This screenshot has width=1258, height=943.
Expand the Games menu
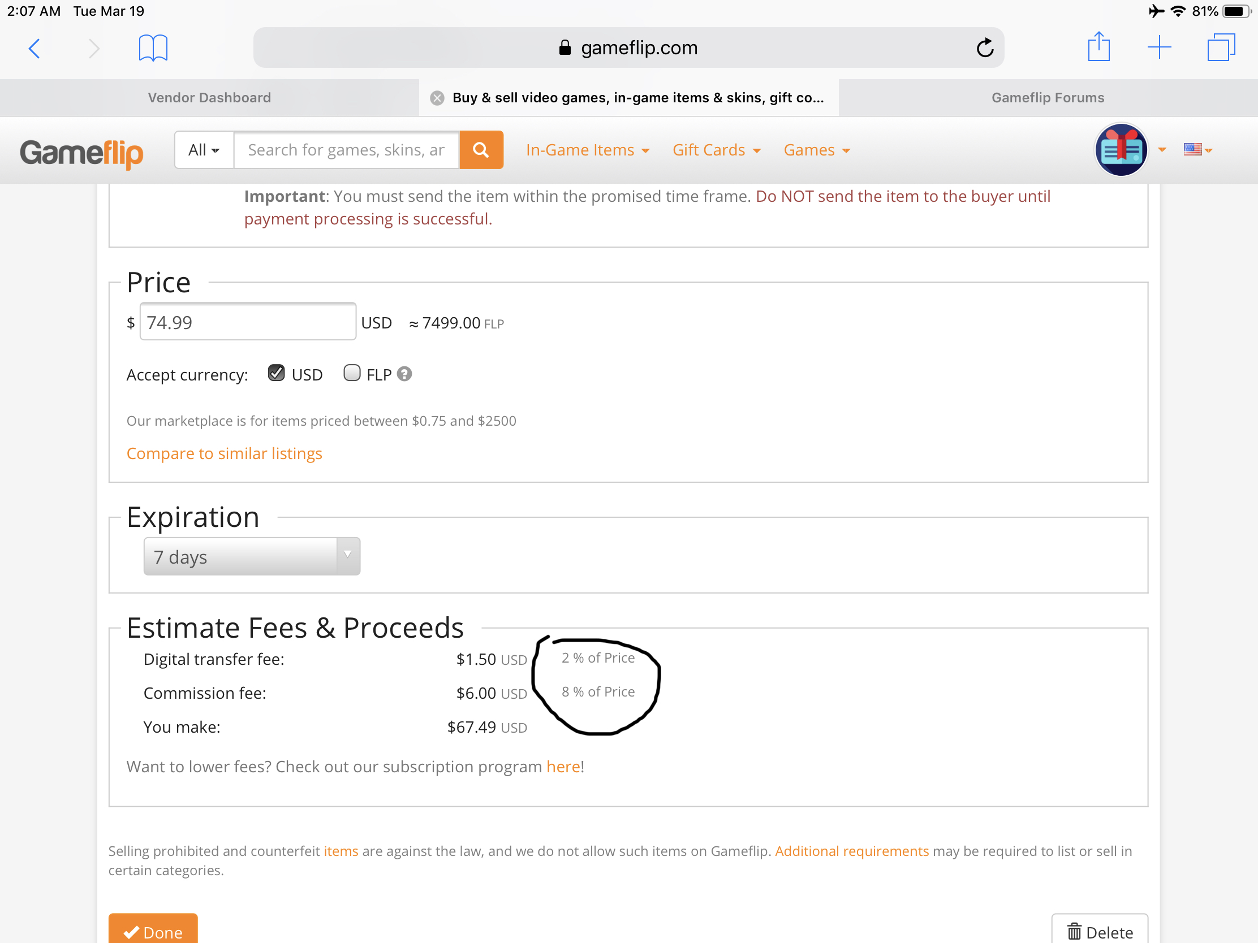[x=817, y=150]
